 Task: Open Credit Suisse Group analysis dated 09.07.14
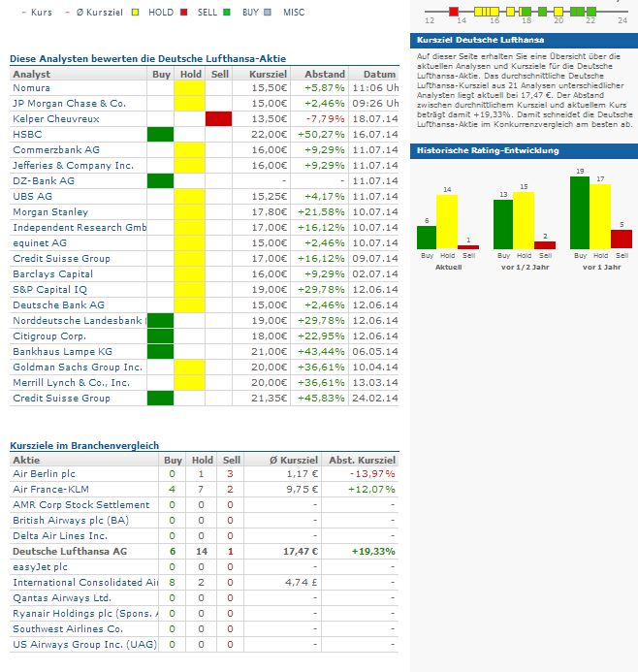coord(61,259)
